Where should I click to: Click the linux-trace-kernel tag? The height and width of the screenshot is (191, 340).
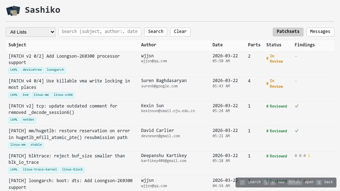[x=40, y=170]
